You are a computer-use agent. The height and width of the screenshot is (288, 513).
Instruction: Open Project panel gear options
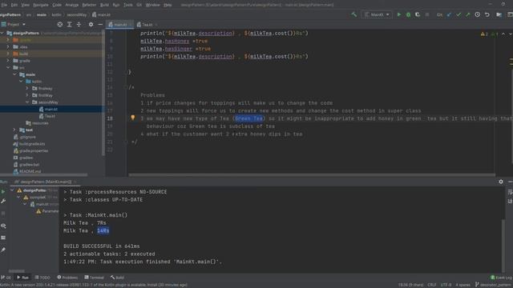pyautogui.click(x=91, y=25)
